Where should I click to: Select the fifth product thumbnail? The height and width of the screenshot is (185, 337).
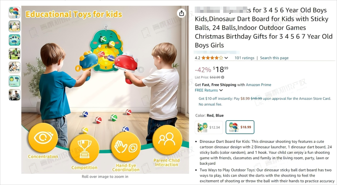pos(14,67)
